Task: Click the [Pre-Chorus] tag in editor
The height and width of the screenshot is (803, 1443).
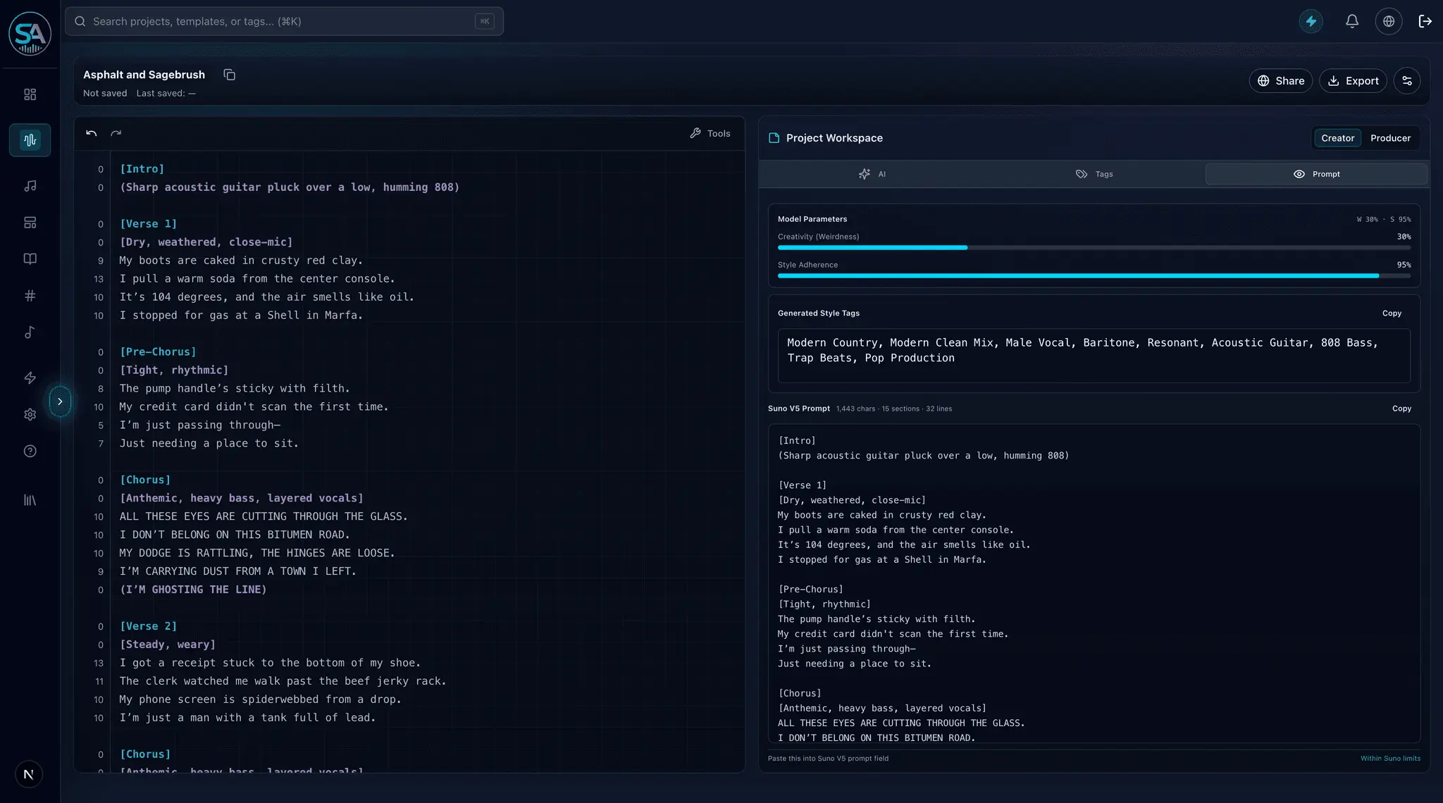Action: pyautogui.click(x=158, y=352)
